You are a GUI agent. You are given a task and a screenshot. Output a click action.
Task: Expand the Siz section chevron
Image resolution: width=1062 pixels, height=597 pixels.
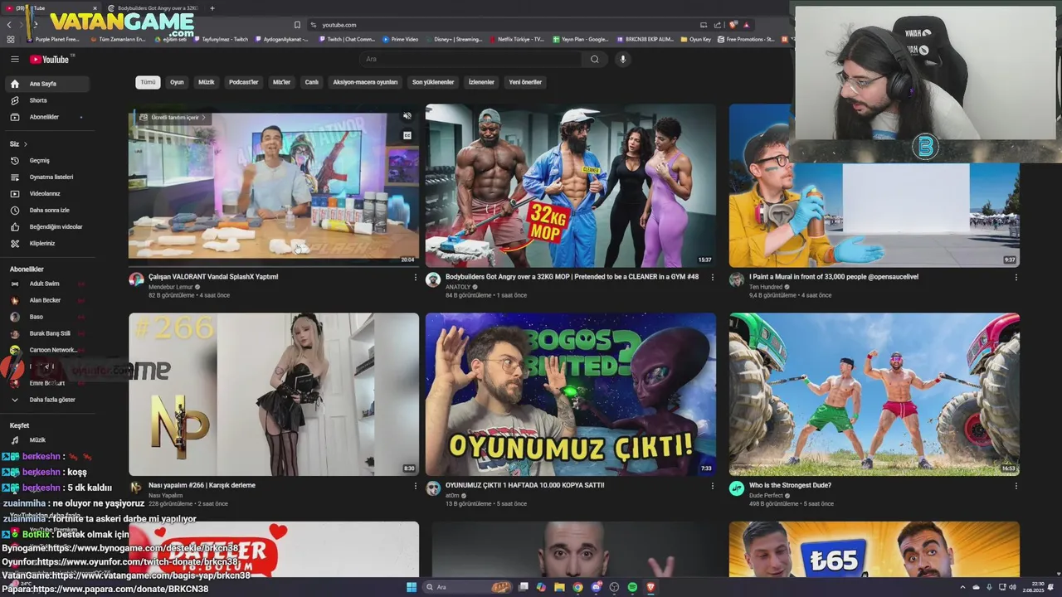click(x=25, y=144)
